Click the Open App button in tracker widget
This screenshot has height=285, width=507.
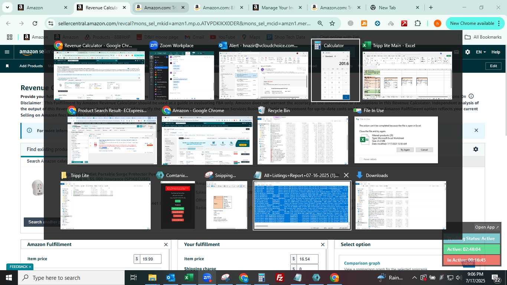487,227
